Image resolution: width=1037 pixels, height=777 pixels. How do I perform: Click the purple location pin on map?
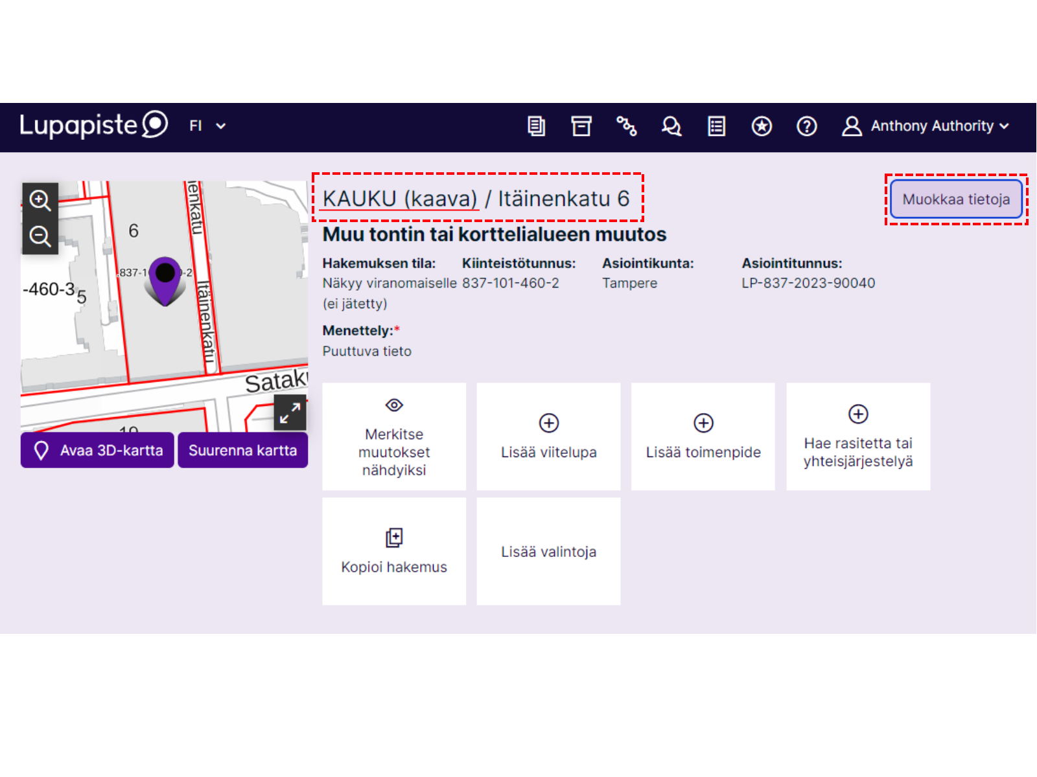coord(165,278)
